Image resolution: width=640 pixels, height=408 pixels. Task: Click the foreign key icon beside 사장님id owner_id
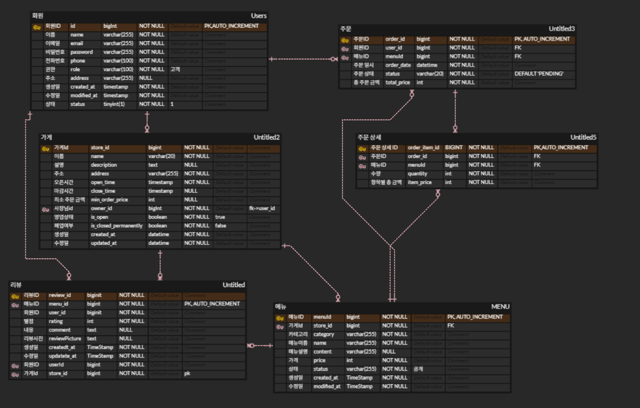tap(46, 209)
